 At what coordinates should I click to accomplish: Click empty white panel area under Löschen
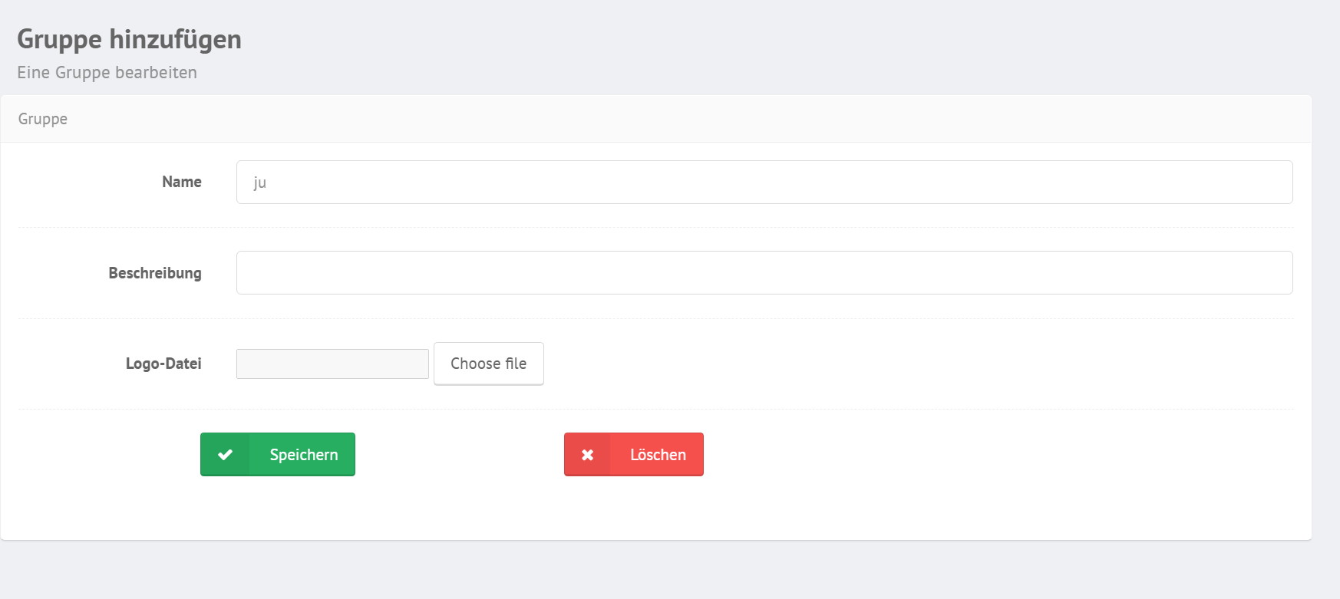tap(634, 508)
